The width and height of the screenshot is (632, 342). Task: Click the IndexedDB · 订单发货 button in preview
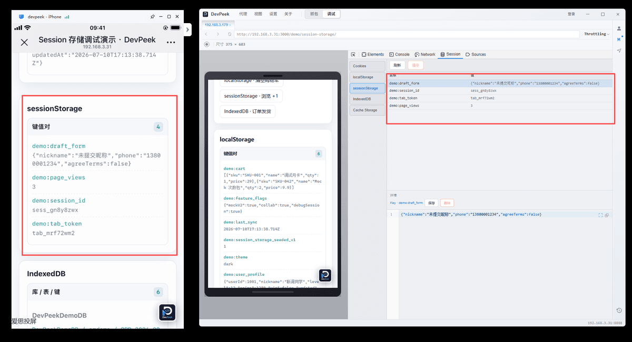248,111
